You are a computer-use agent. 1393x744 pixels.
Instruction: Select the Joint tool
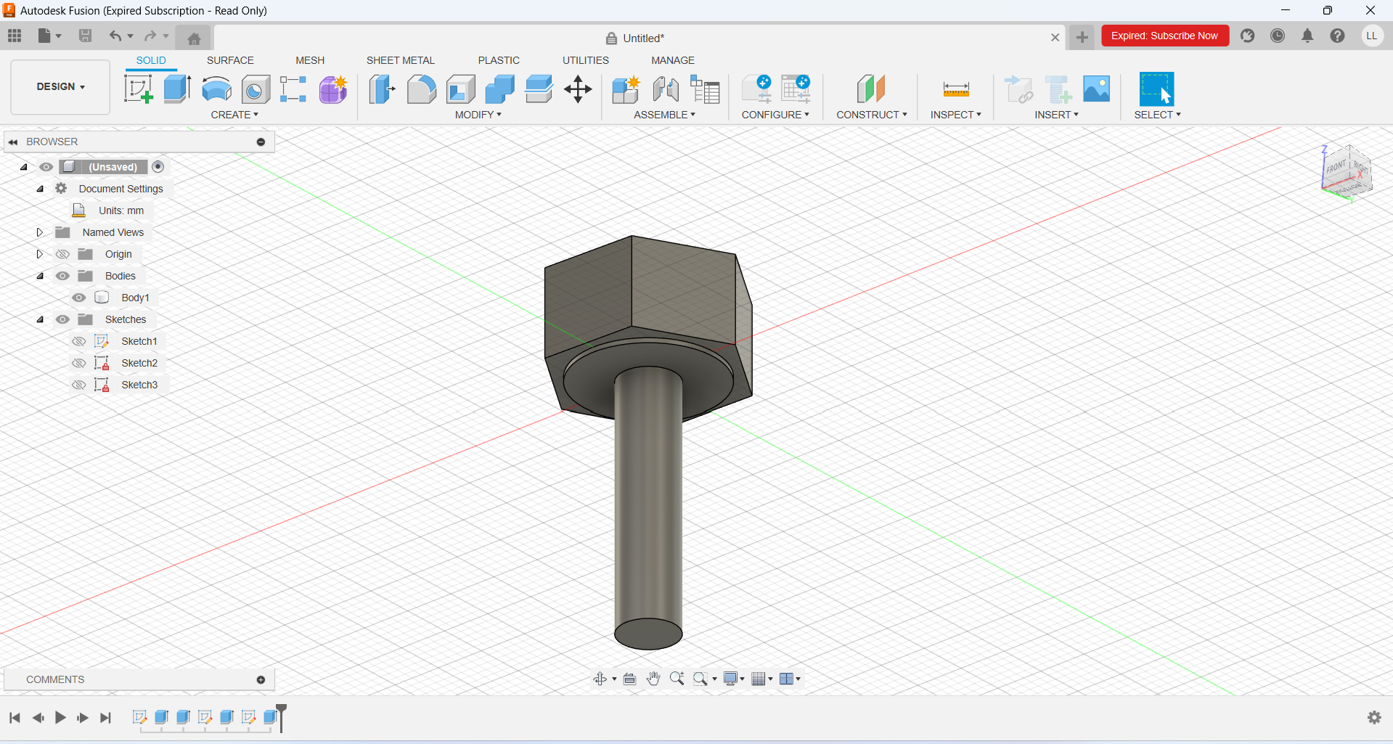(666, 89)
